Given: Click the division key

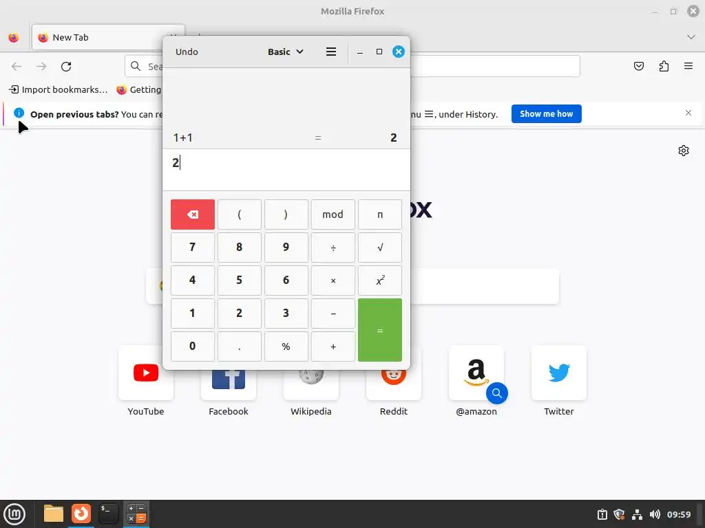Looking at the screenshot, I should (333, 247).
